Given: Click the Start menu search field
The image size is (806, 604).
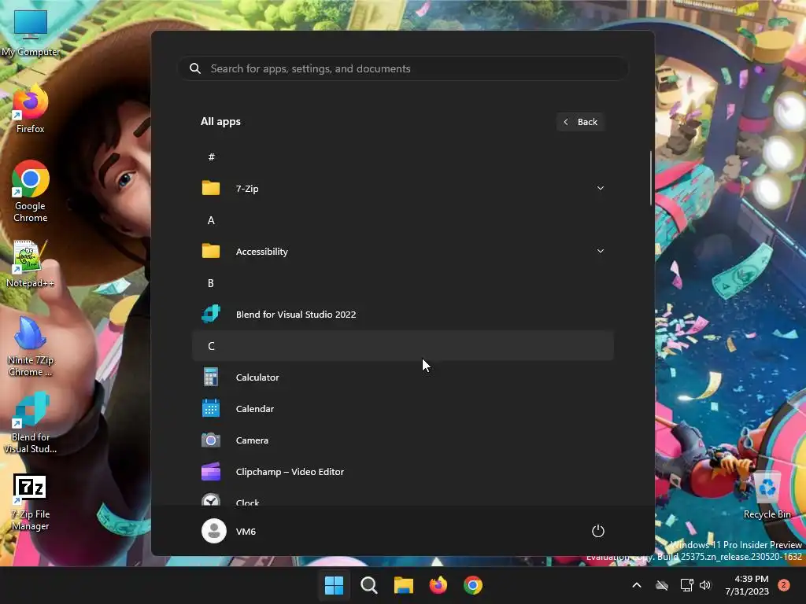Looking at the screenshot, I should coord(402,68).
